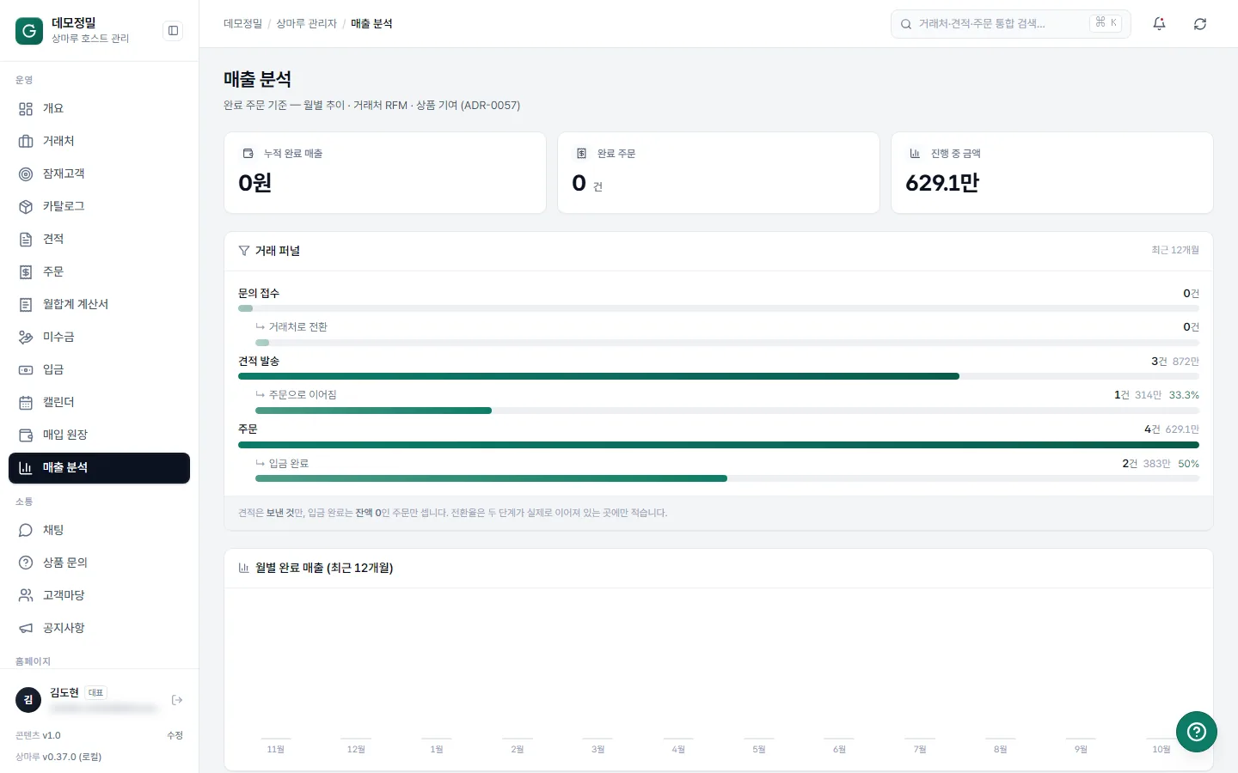Viewport: 1238px width, 773px height.
Task: Go to 미수금 page
Action: (99, 337)
